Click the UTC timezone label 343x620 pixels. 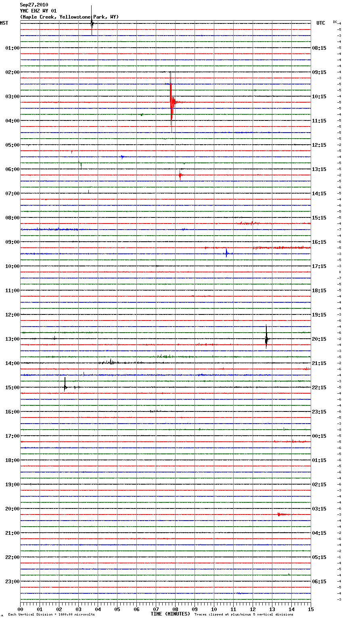coord(320,23)
